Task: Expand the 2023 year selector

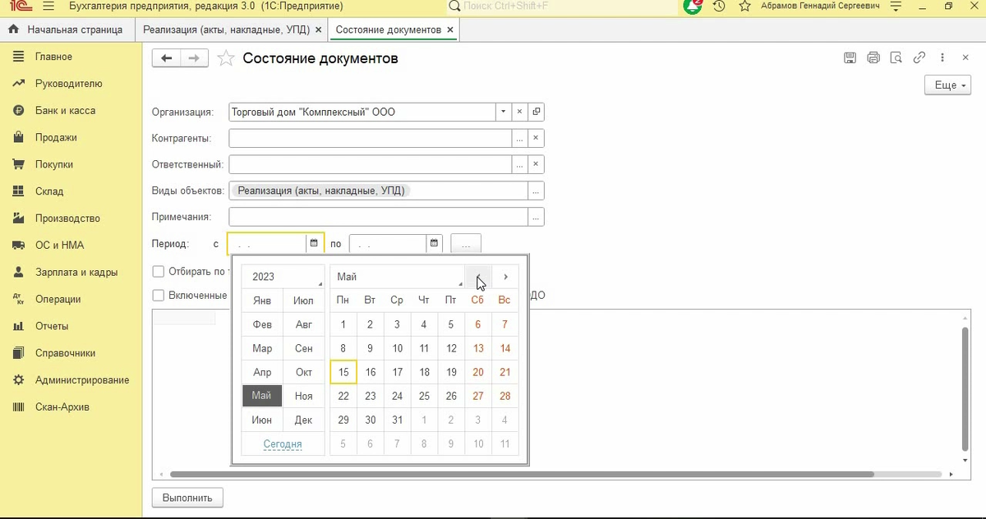Action: coord(283,277)
